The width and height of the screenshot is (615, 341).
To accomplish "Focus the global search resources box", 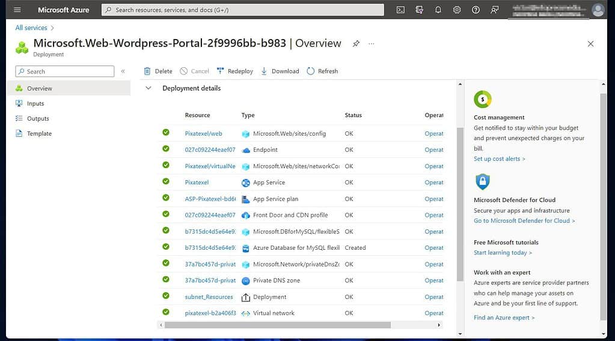I will 243,10.
